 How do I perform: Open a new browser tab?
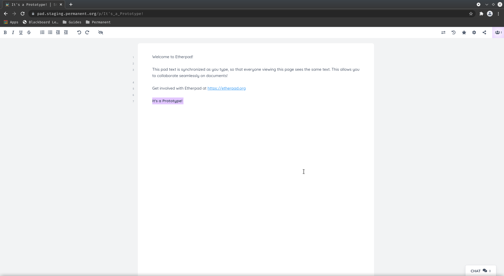pyautogui.click(x=71, y=4)
